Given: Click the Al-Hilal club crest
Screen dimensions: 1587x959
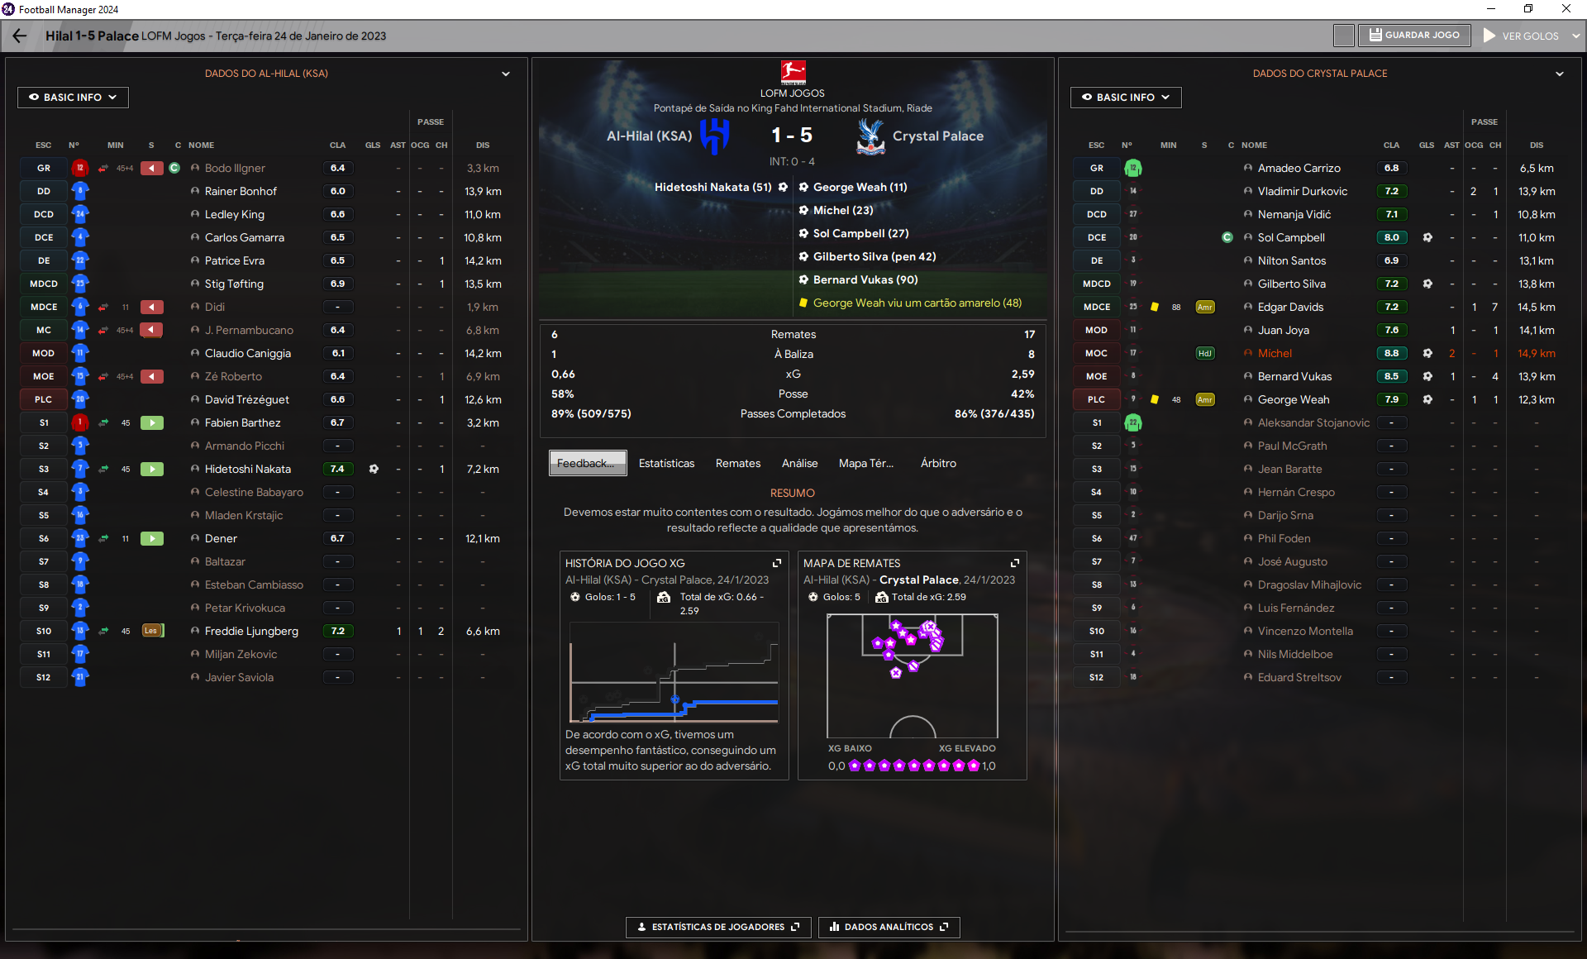Looking at the screenshot, I should point(714,136).
